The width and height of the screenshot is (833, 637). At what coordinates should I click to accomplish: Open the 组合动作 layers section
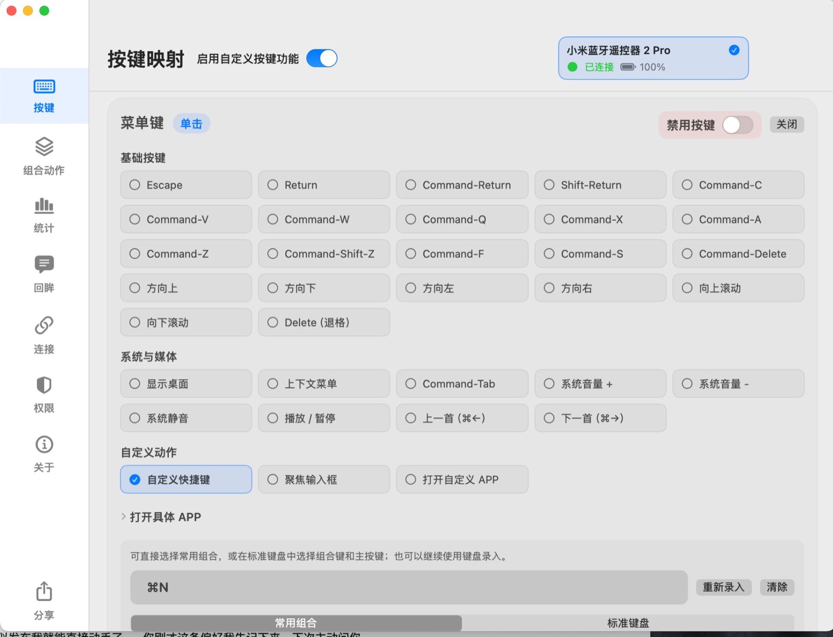(x=44, y=156)
